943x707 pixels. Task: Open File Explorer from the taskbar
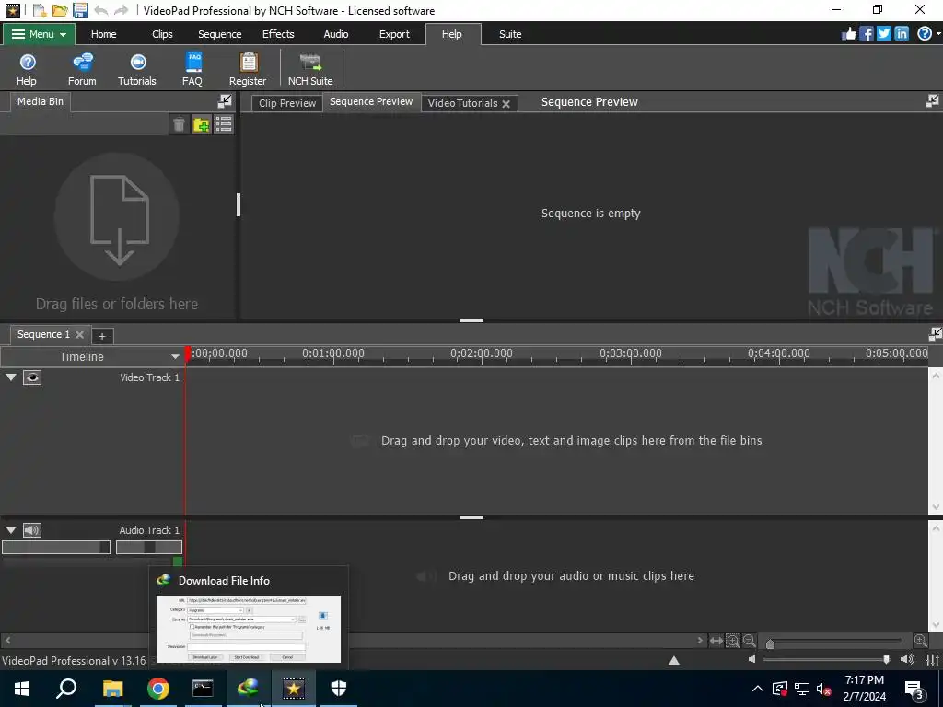click(112, 689)
